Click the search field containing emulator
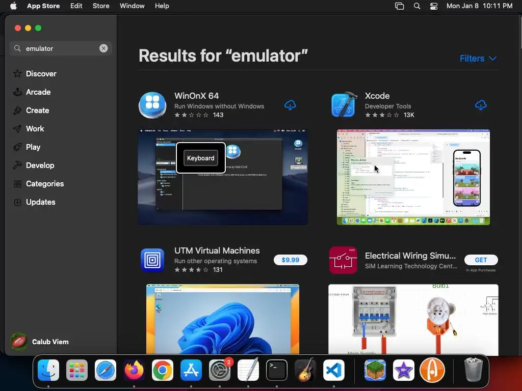522x391 pixels. click(60, 48)
